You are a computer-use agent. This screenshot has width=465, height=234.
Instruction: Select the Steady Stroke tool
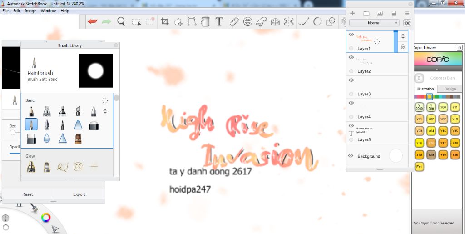[x=304, y=22]
